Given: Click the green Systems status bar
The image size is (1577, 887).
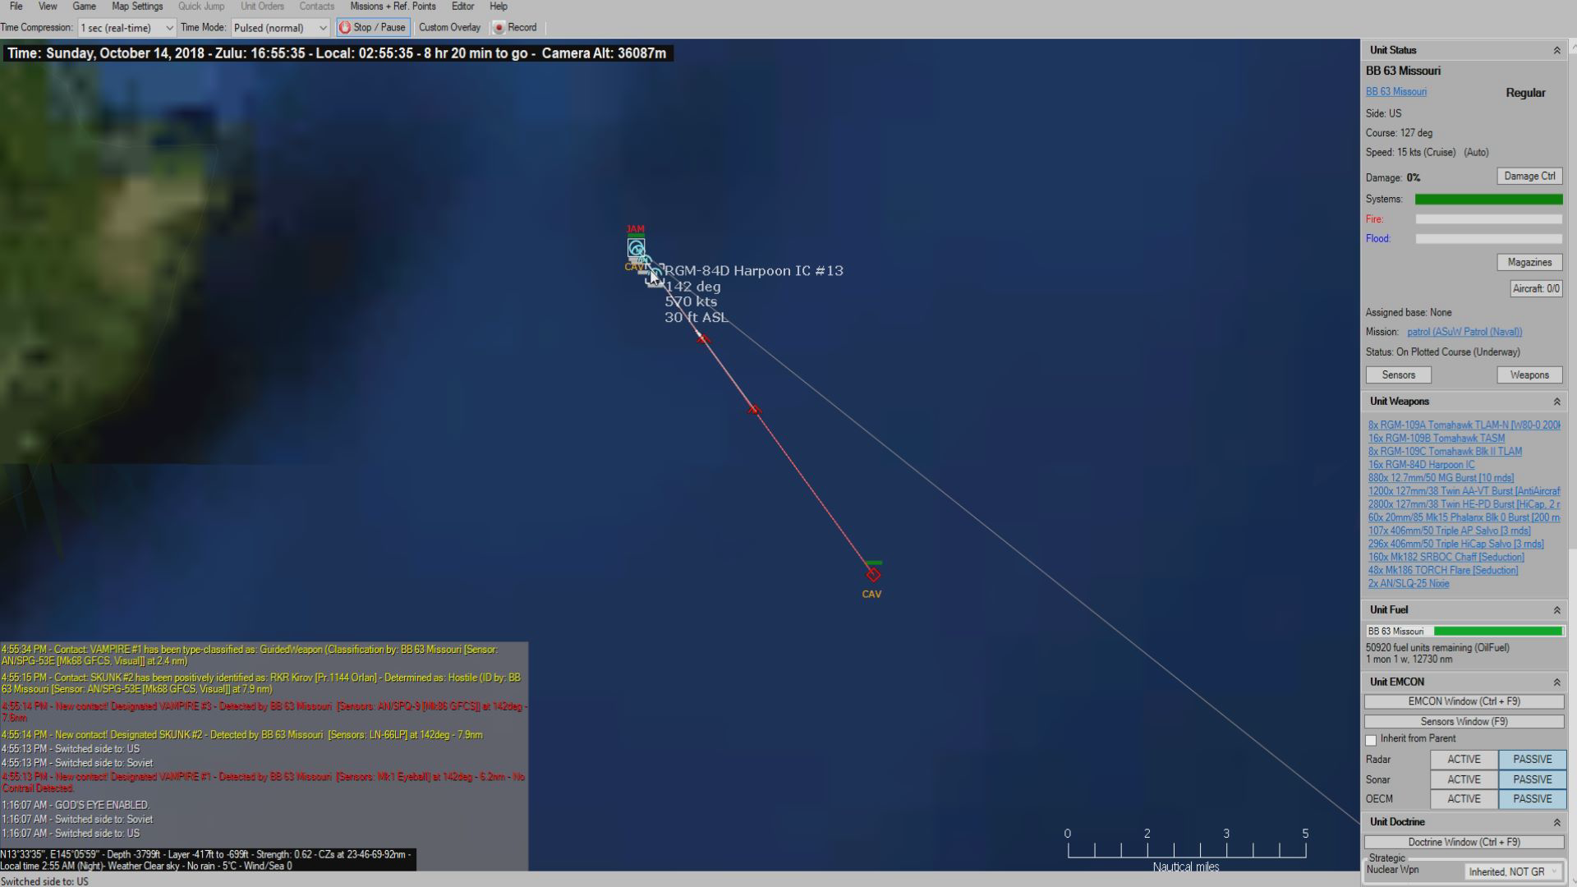Looking at the screenshot, I should [1488, 200].
